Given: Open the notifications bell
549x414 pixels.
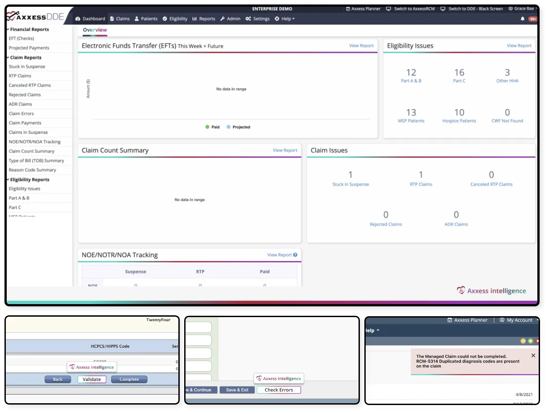Looking at the screenshot, I should click(x=523, y=19).
